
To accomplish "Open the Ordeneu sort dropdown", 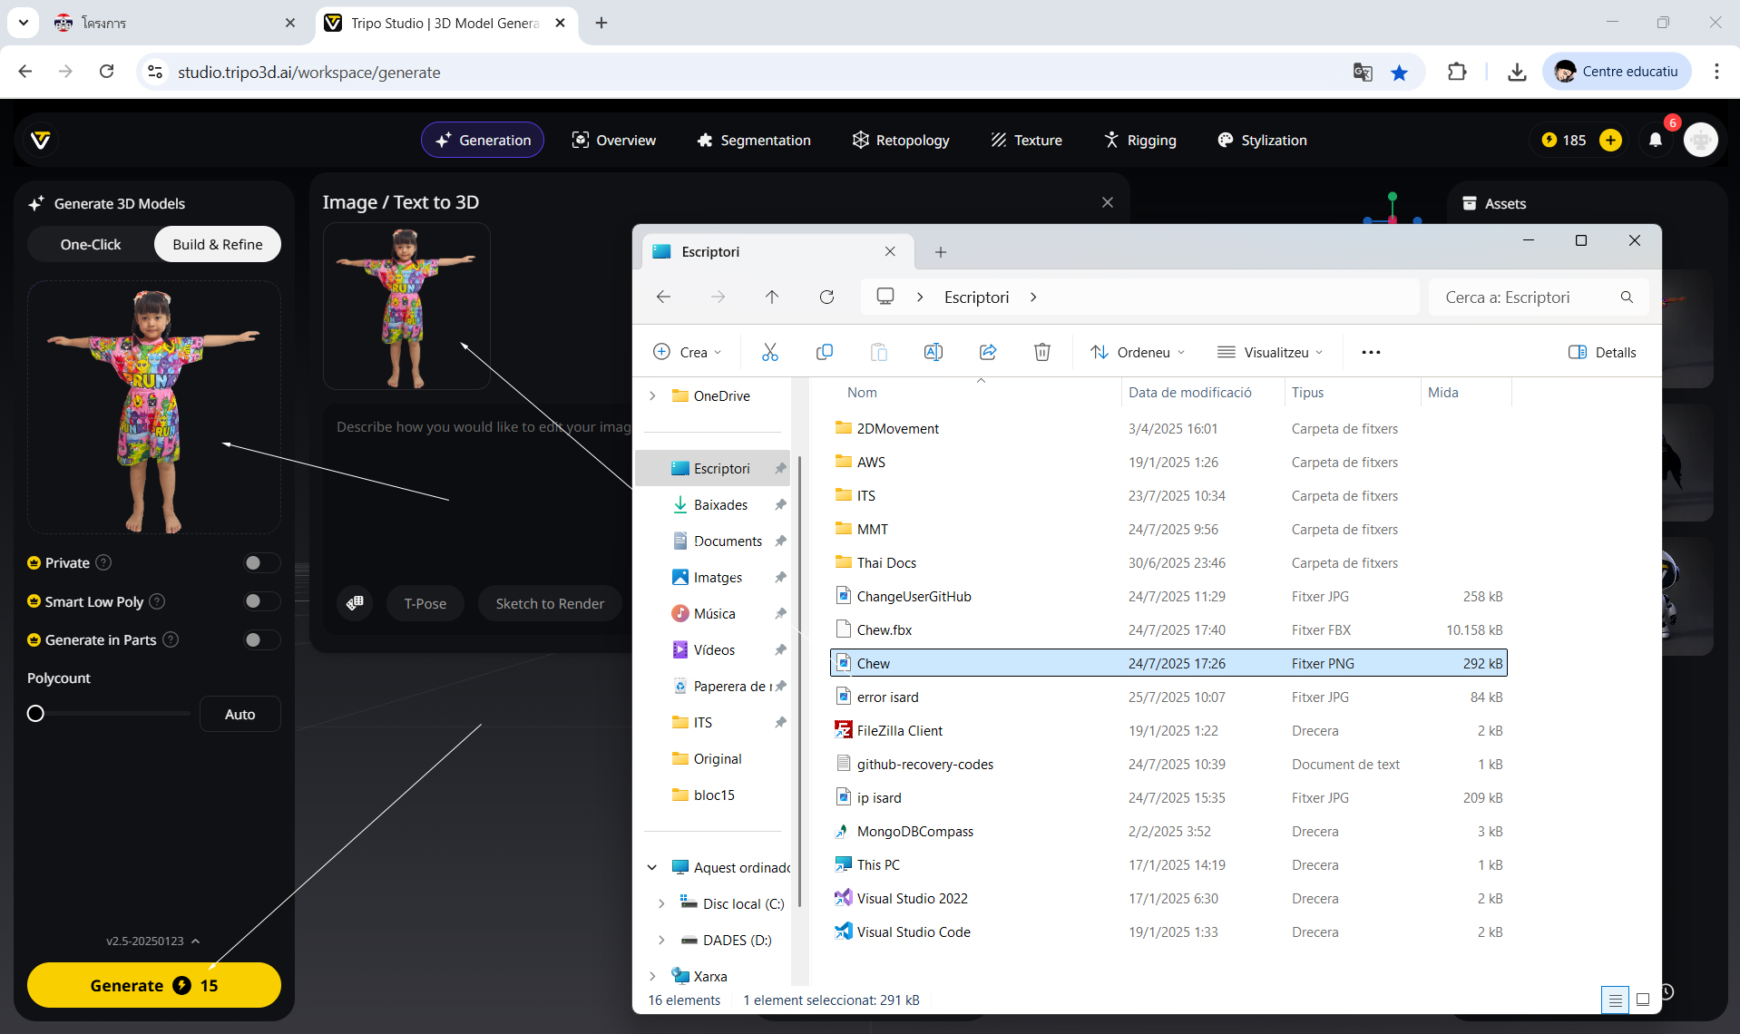I will 1139,352.
